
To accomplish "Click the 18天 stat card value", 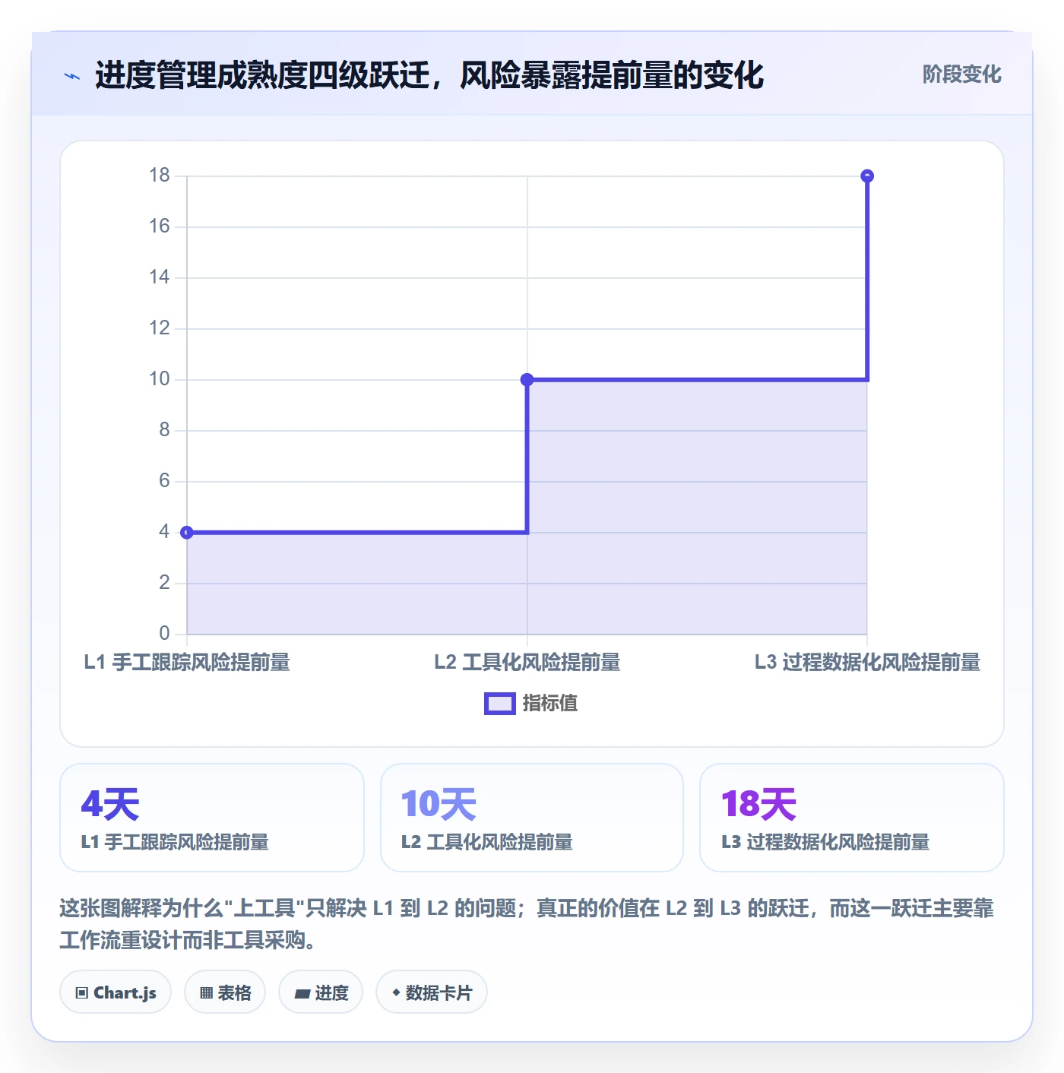I will pyautogui.click(x=758, y=804).
